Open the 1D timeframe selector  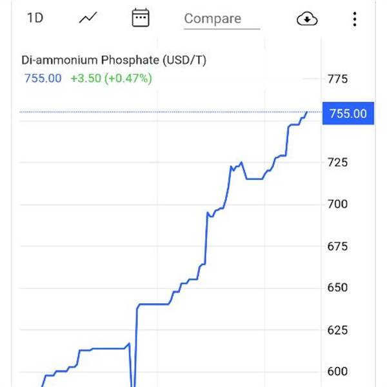pos(35,18)
